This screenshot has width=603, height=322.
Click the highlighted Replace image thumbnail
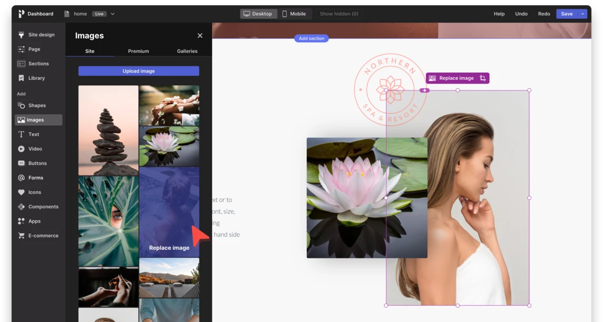169,212
